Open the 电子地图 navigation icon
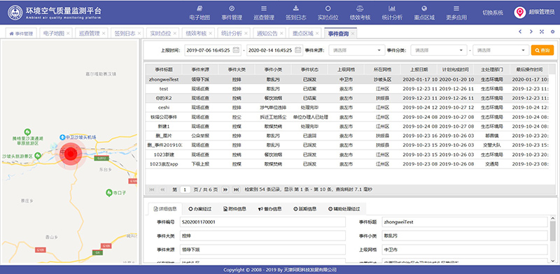 [x=199, y=8]
